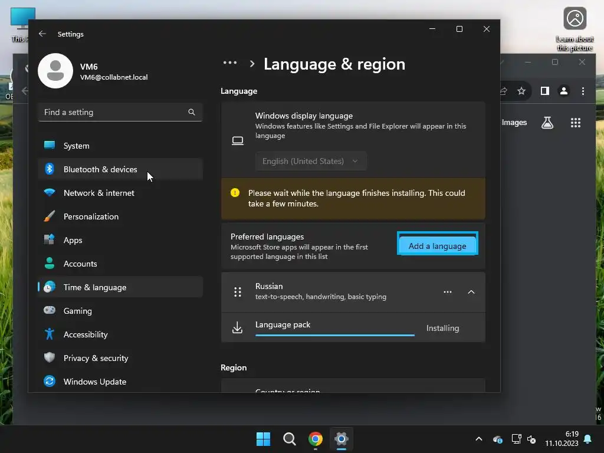Open the Accessibility category
Screen dimensions: 604x453
point(120,334)
